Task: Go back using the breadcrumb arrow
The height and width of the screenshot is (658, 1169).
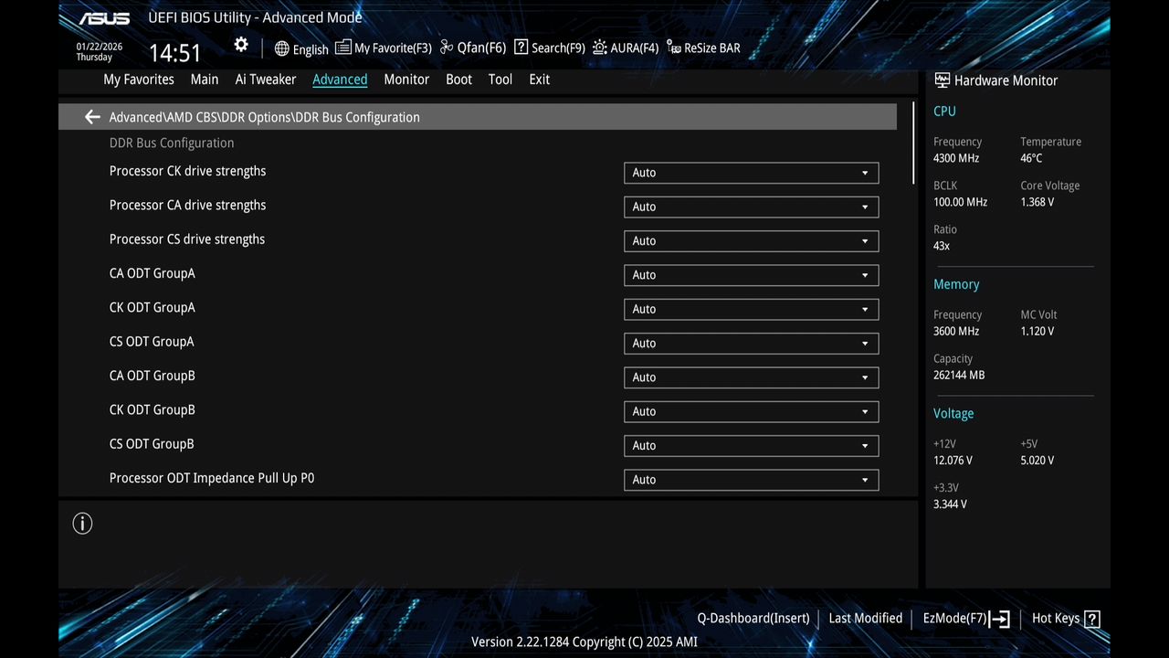Action: click(91, 117)
